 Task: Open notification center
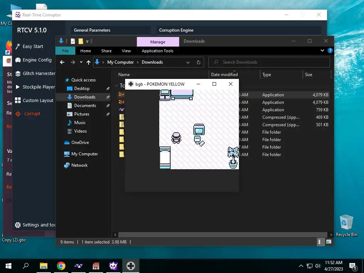(x=353, y=266)
